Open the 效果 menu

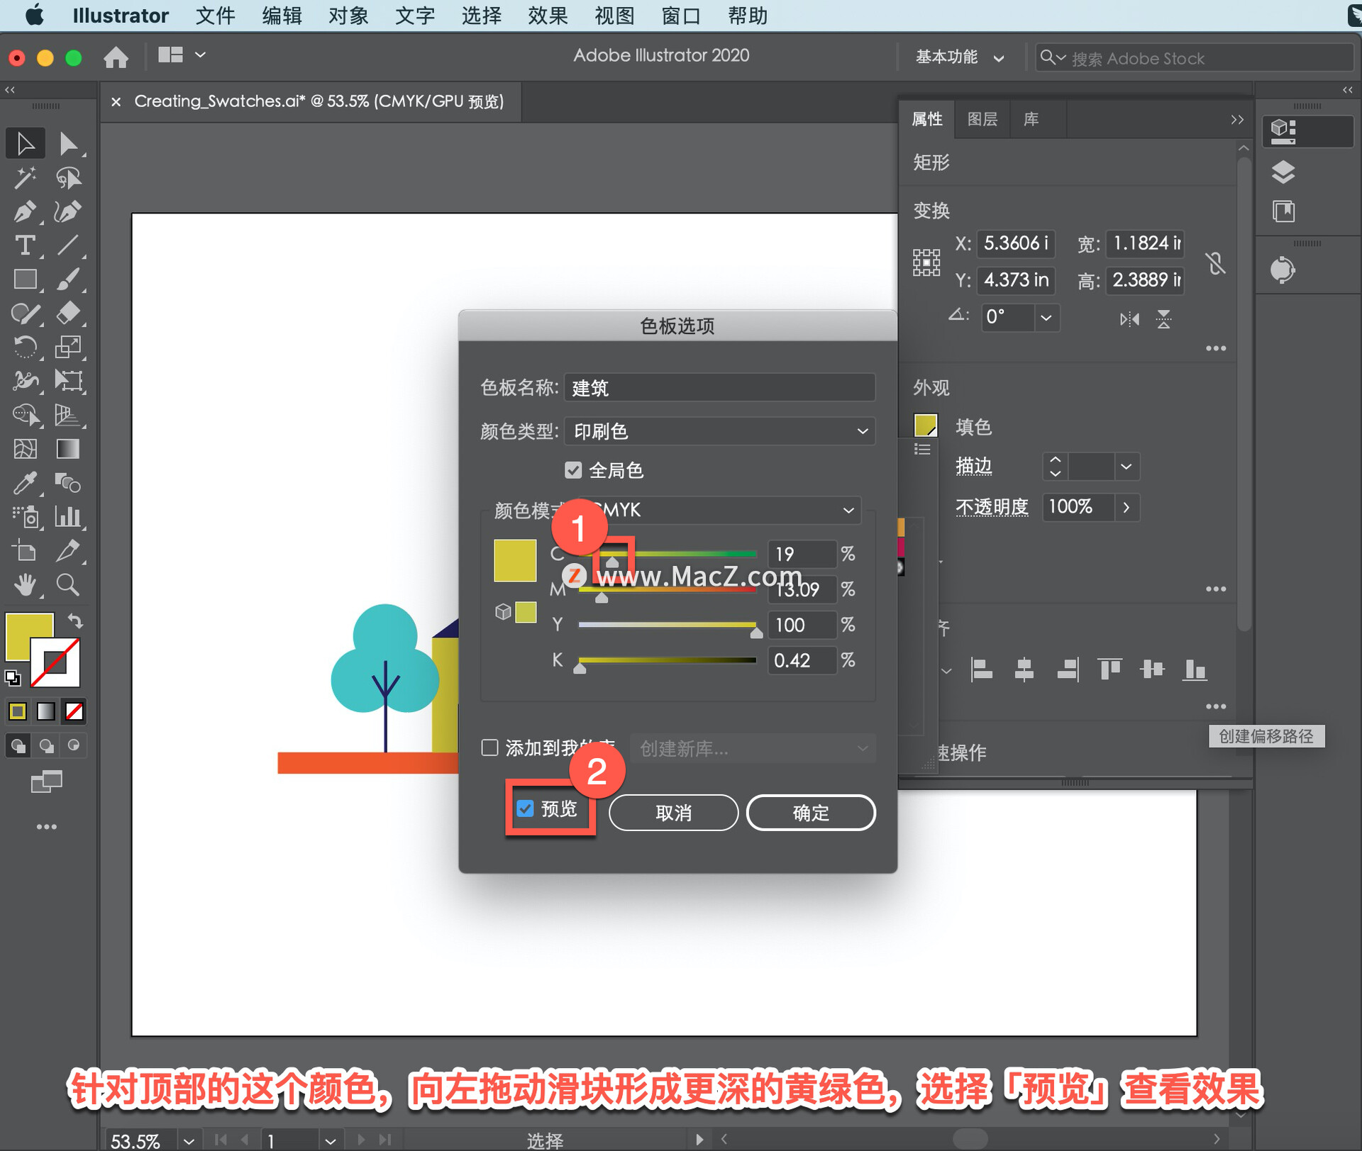point(548,16)
